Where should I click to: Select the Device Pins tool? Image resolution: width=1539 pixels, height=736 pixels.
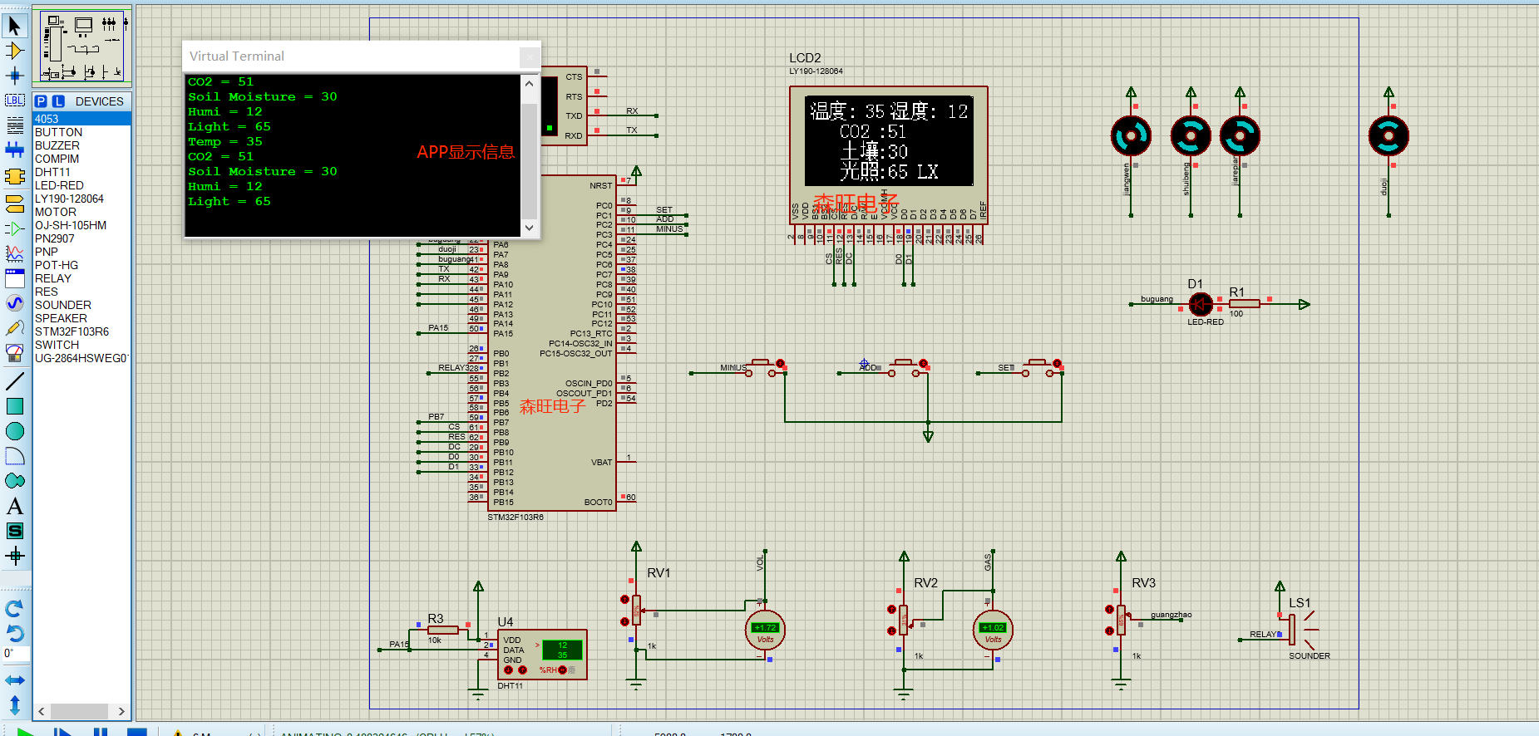tap(14, 228)
